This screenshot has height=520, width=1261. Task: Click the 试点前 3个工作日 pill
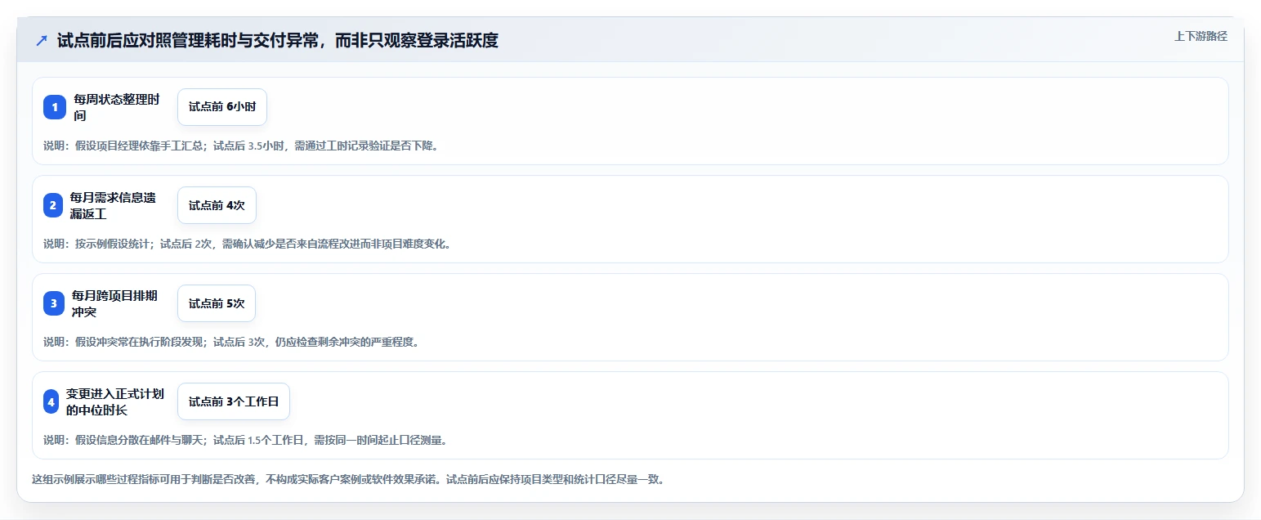pyautogui.click(x=234, y=401)
